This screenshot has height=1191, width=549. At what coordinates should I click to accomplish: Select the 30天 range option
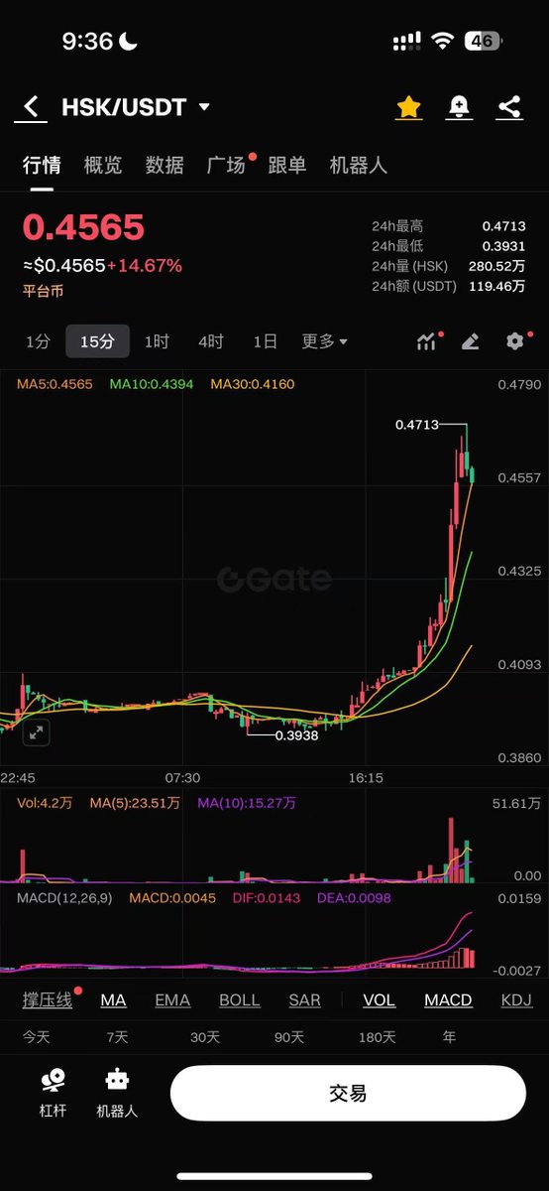tap(205, 1037)
